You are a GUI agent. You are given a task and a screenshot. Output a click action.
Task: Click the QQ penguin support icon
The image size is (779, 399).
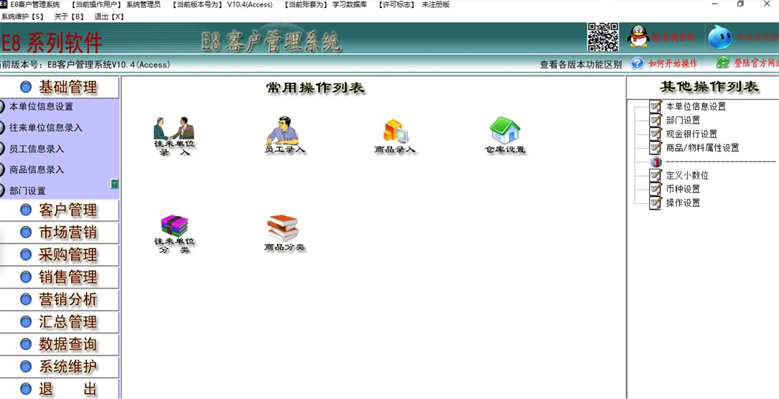(x=638, y=37)
